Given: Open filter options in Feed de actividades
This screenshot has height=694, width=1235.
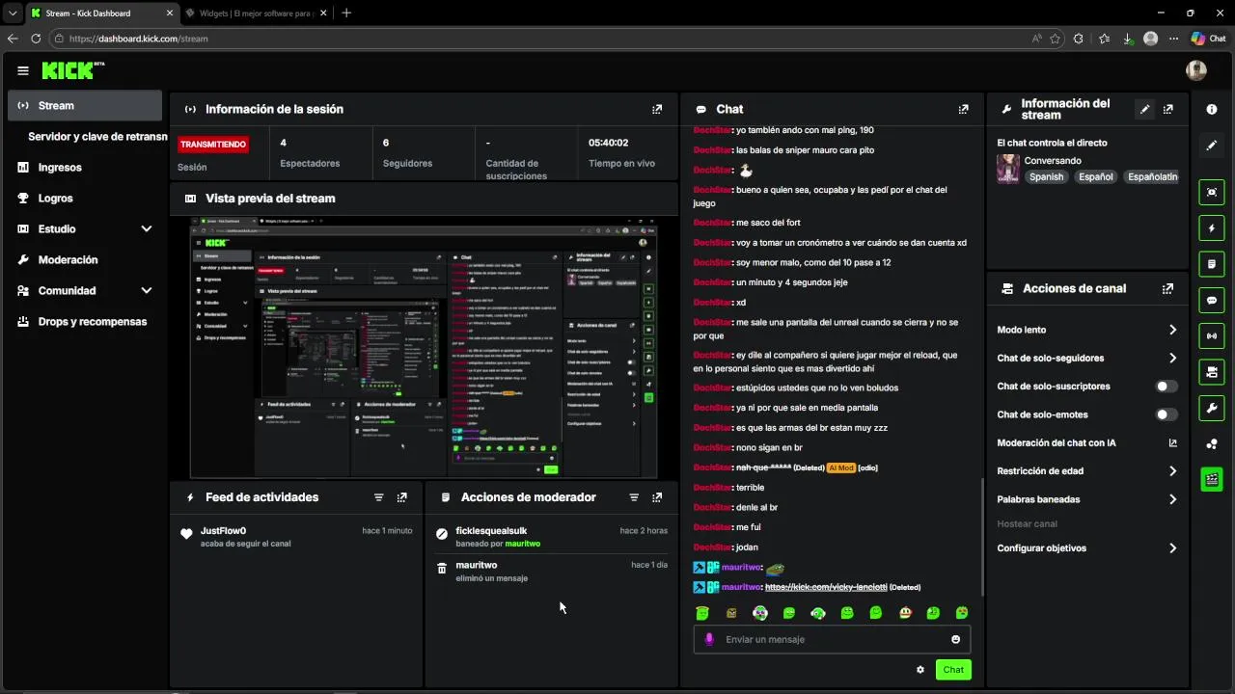Looking at the screenshot, I should (379, 497).
